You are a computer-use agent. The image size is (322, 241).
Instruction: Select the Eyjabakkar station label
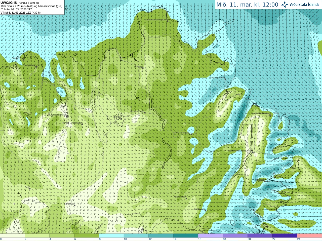pos(199,209)
